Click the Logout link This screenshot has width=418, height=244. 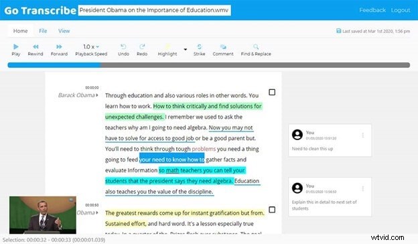(x=401, y=10)
